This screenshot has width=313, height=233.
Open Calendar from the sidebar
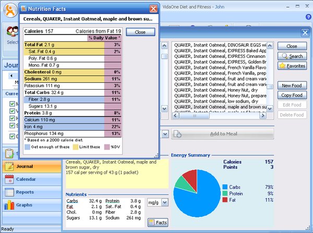click(32, 179)
